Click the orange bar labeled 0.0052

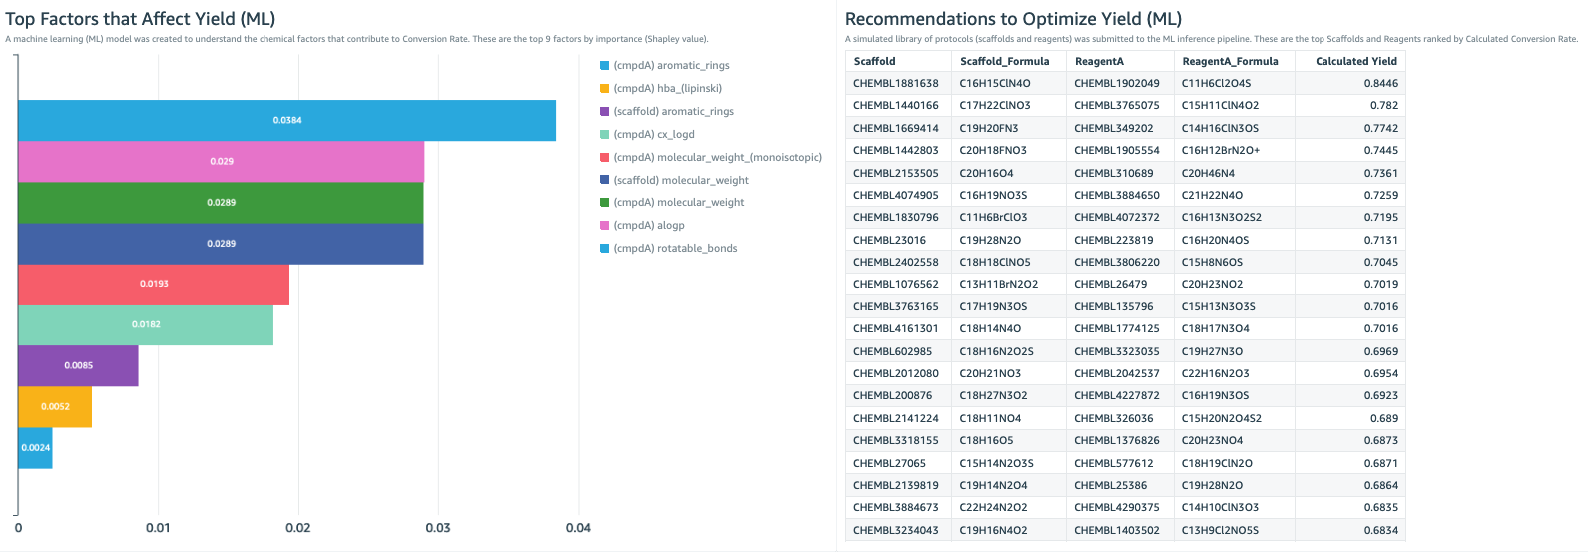55,407
